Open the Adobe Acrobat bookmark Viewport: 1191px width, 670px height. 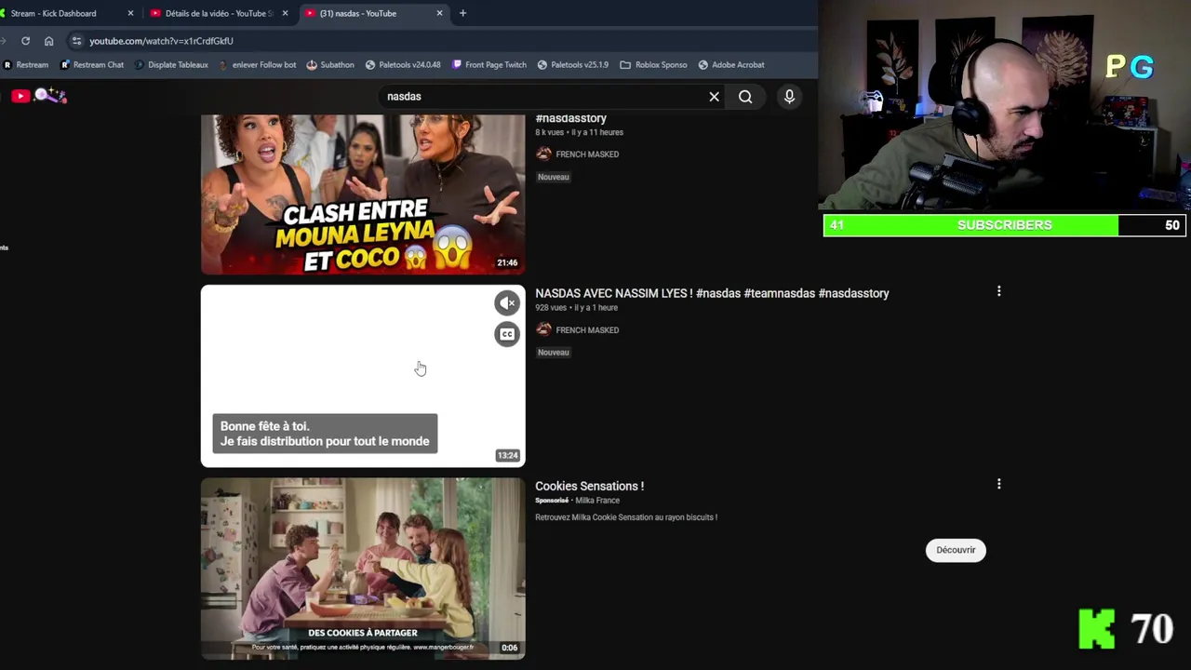(731, 65)
